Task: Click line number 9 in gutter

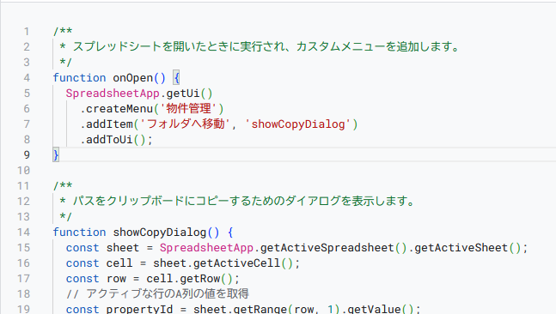Action: click(27, 155)
